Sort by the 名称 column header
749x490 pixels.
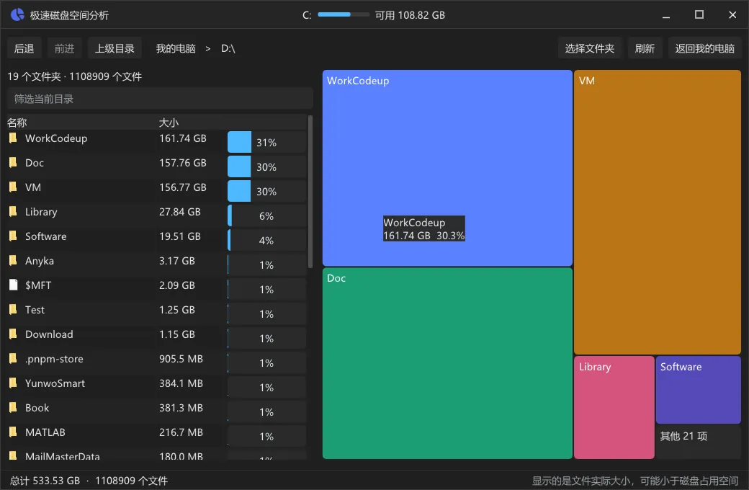[x=17, y=122]
